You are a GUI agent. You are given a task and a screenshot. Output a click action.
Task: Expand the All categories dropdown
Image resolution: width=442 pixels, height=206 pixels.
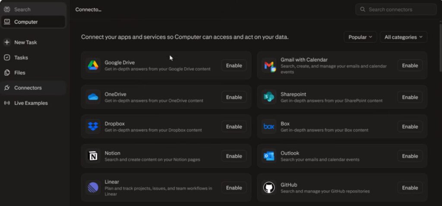(x=404, y=37)
